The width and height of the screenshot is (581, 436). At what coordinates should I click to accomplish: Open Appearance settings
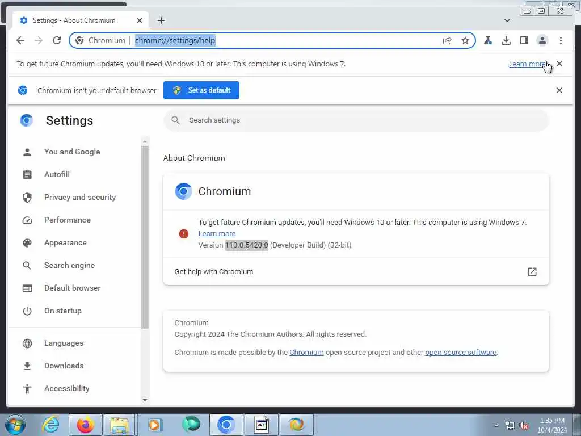click(65, 242)
